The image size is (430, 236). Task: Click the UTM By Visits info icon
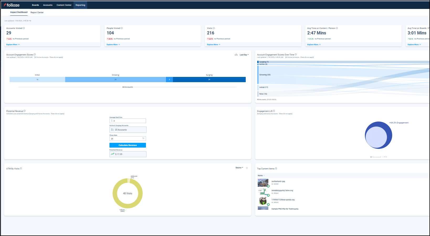pos(21,168)
